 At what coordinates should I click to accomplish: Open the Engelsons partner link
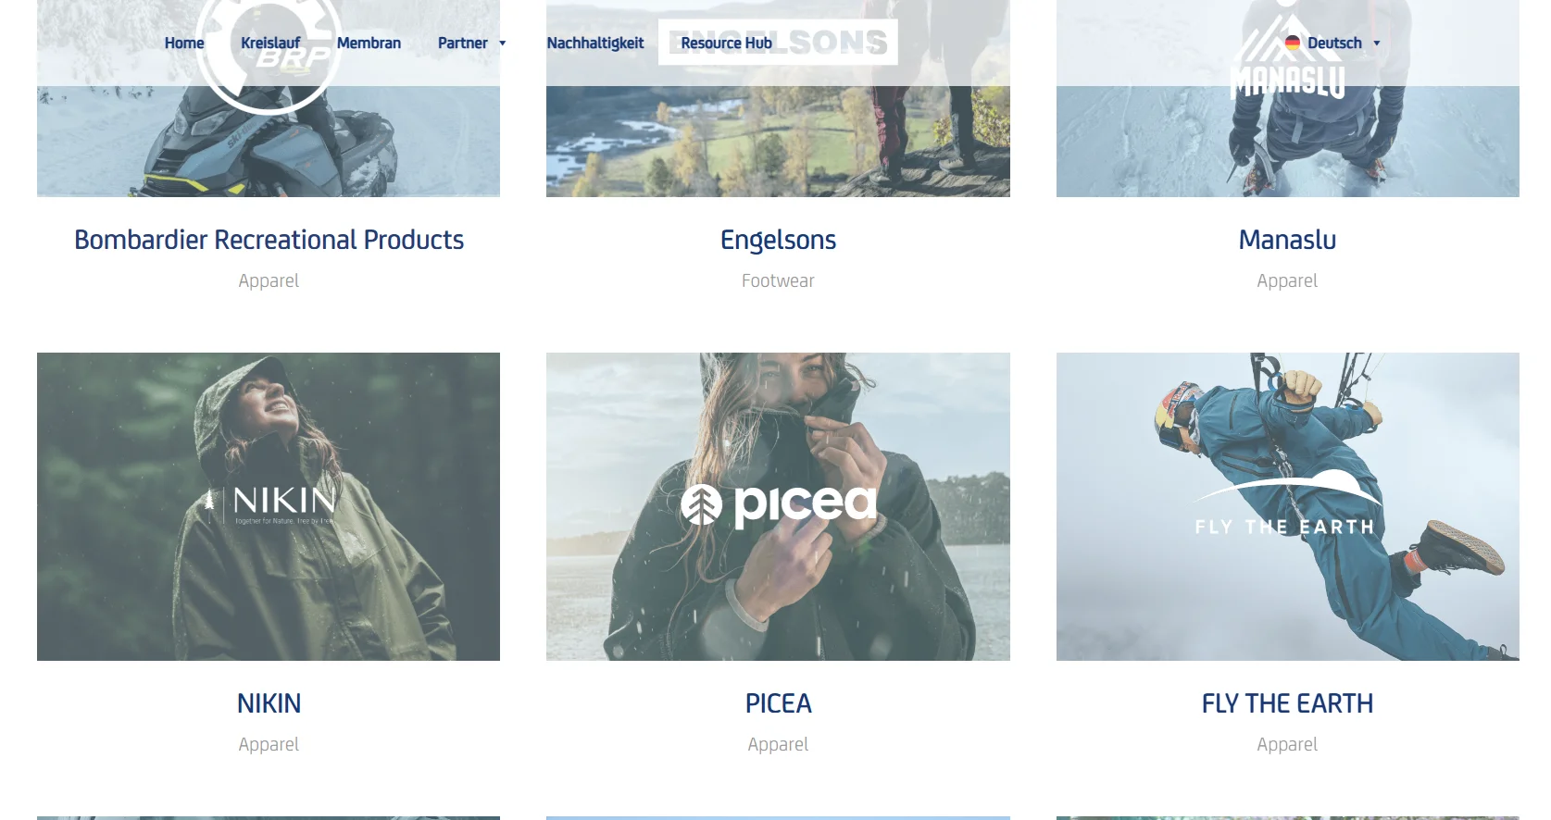(778, 241)
